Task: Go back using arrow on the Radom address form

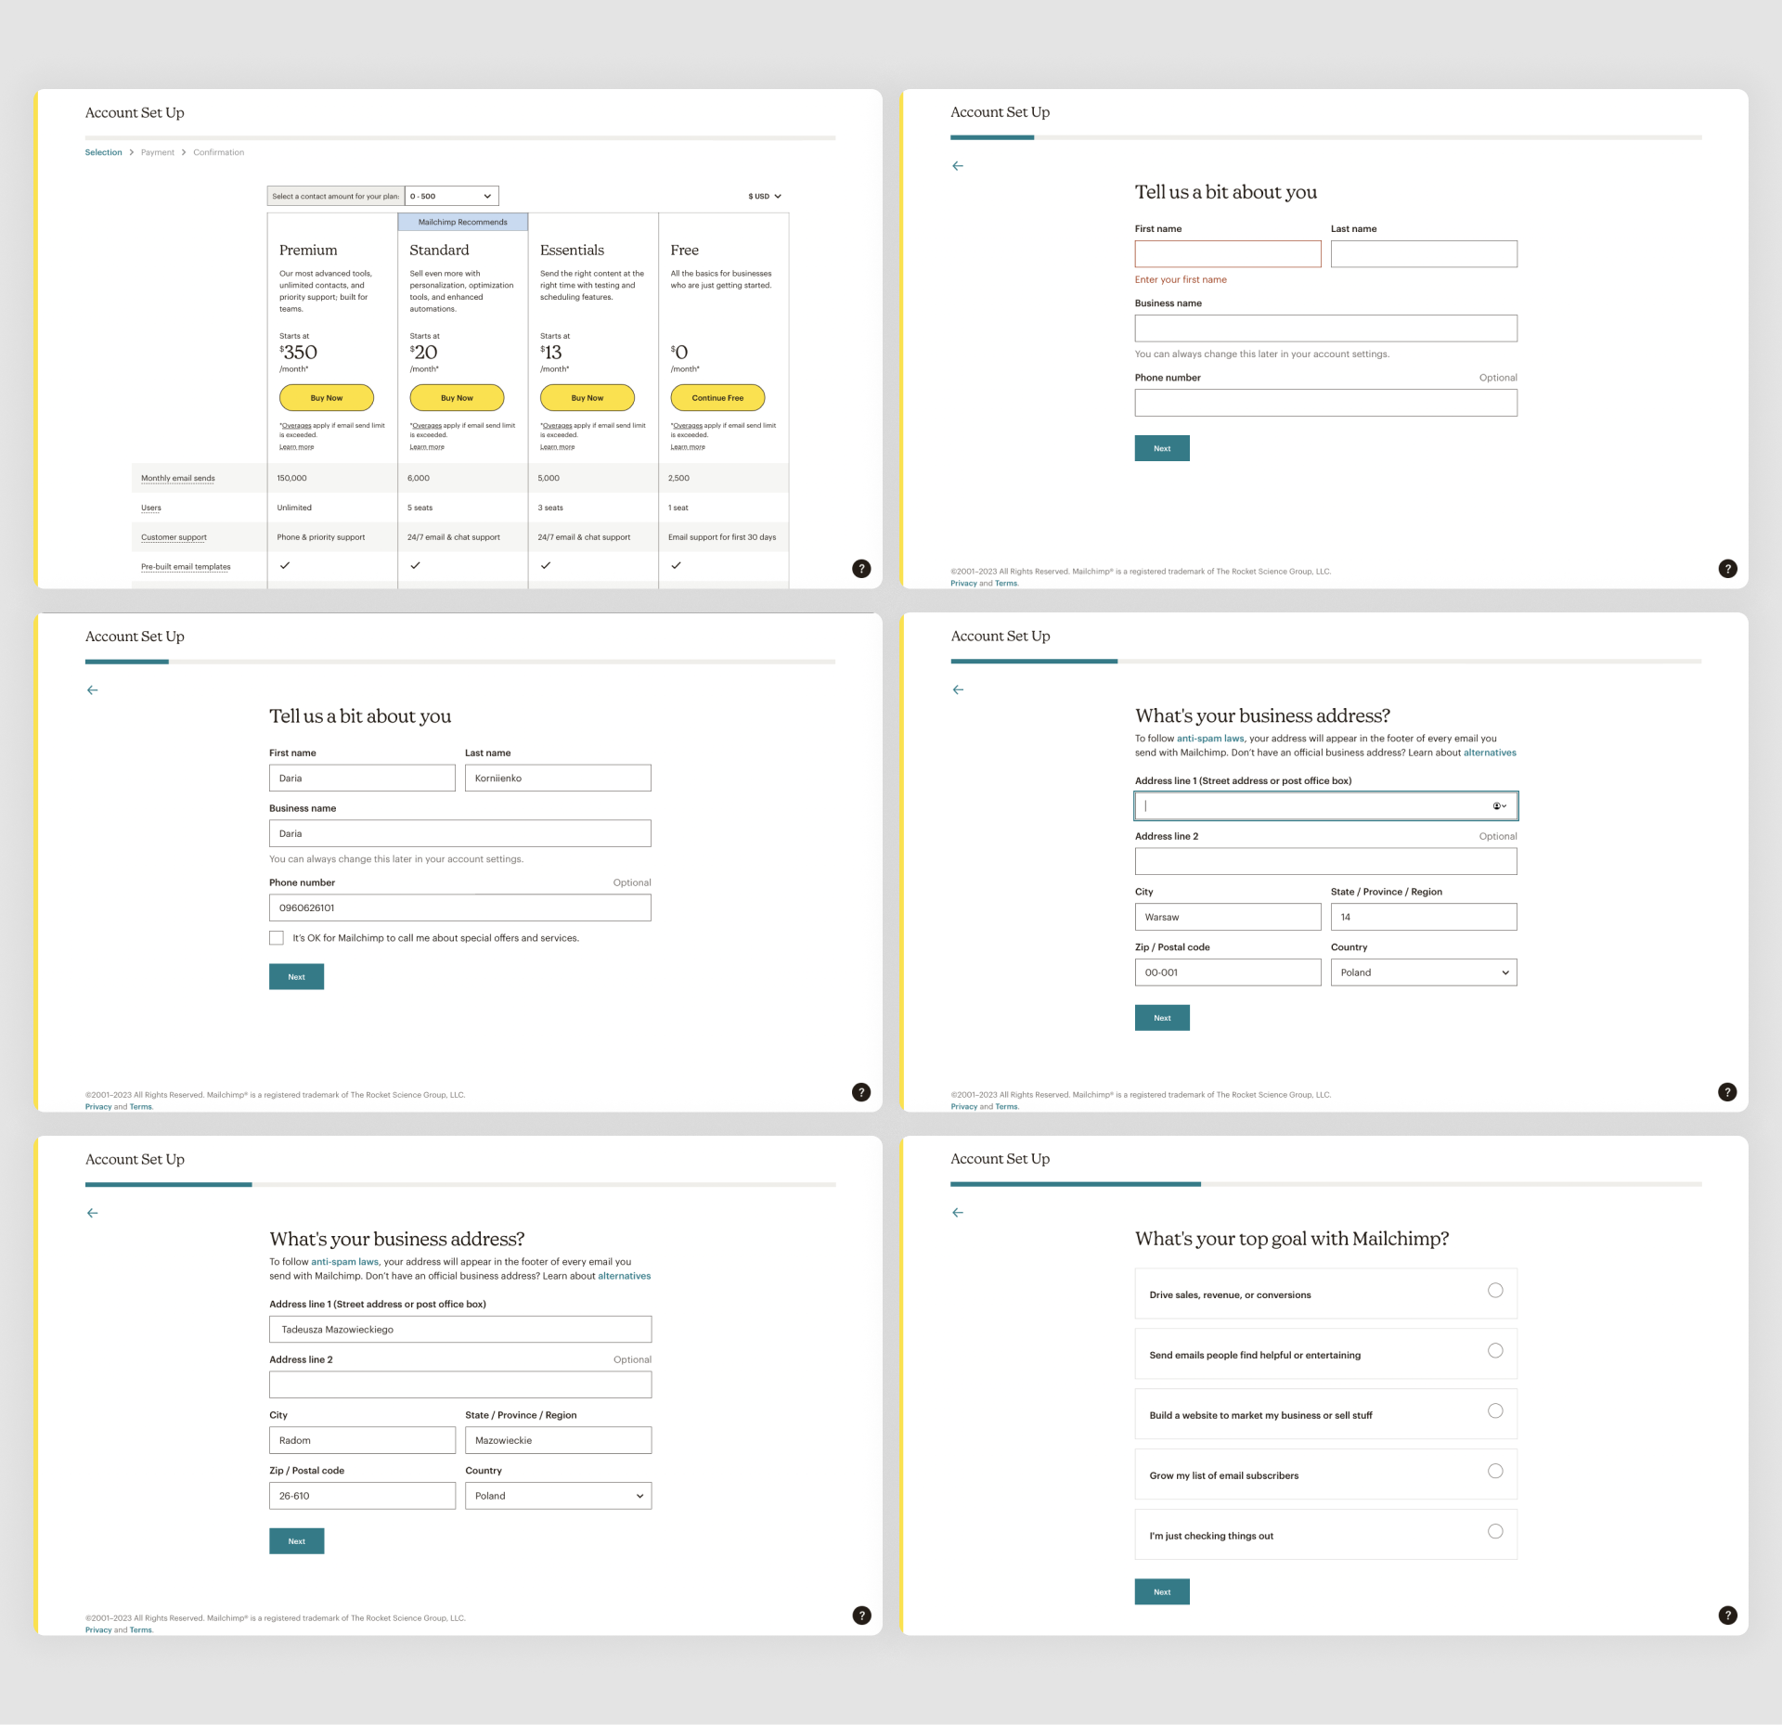Action: pyautogui.click(x=92, y=1213)
